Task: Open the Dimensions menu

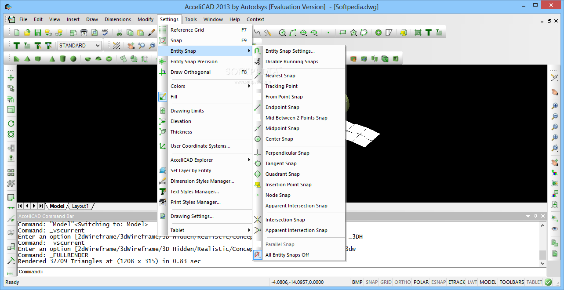Action: 118,19
